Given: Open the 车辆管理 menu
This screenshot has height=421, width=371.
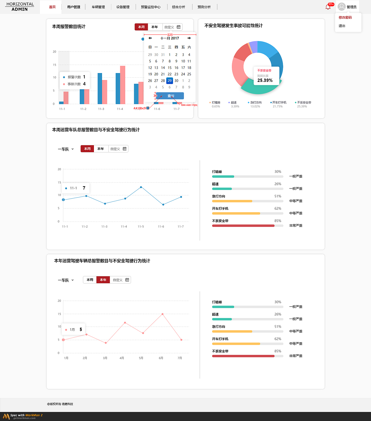Looking at the screenshot, I should tap(98, 7).
